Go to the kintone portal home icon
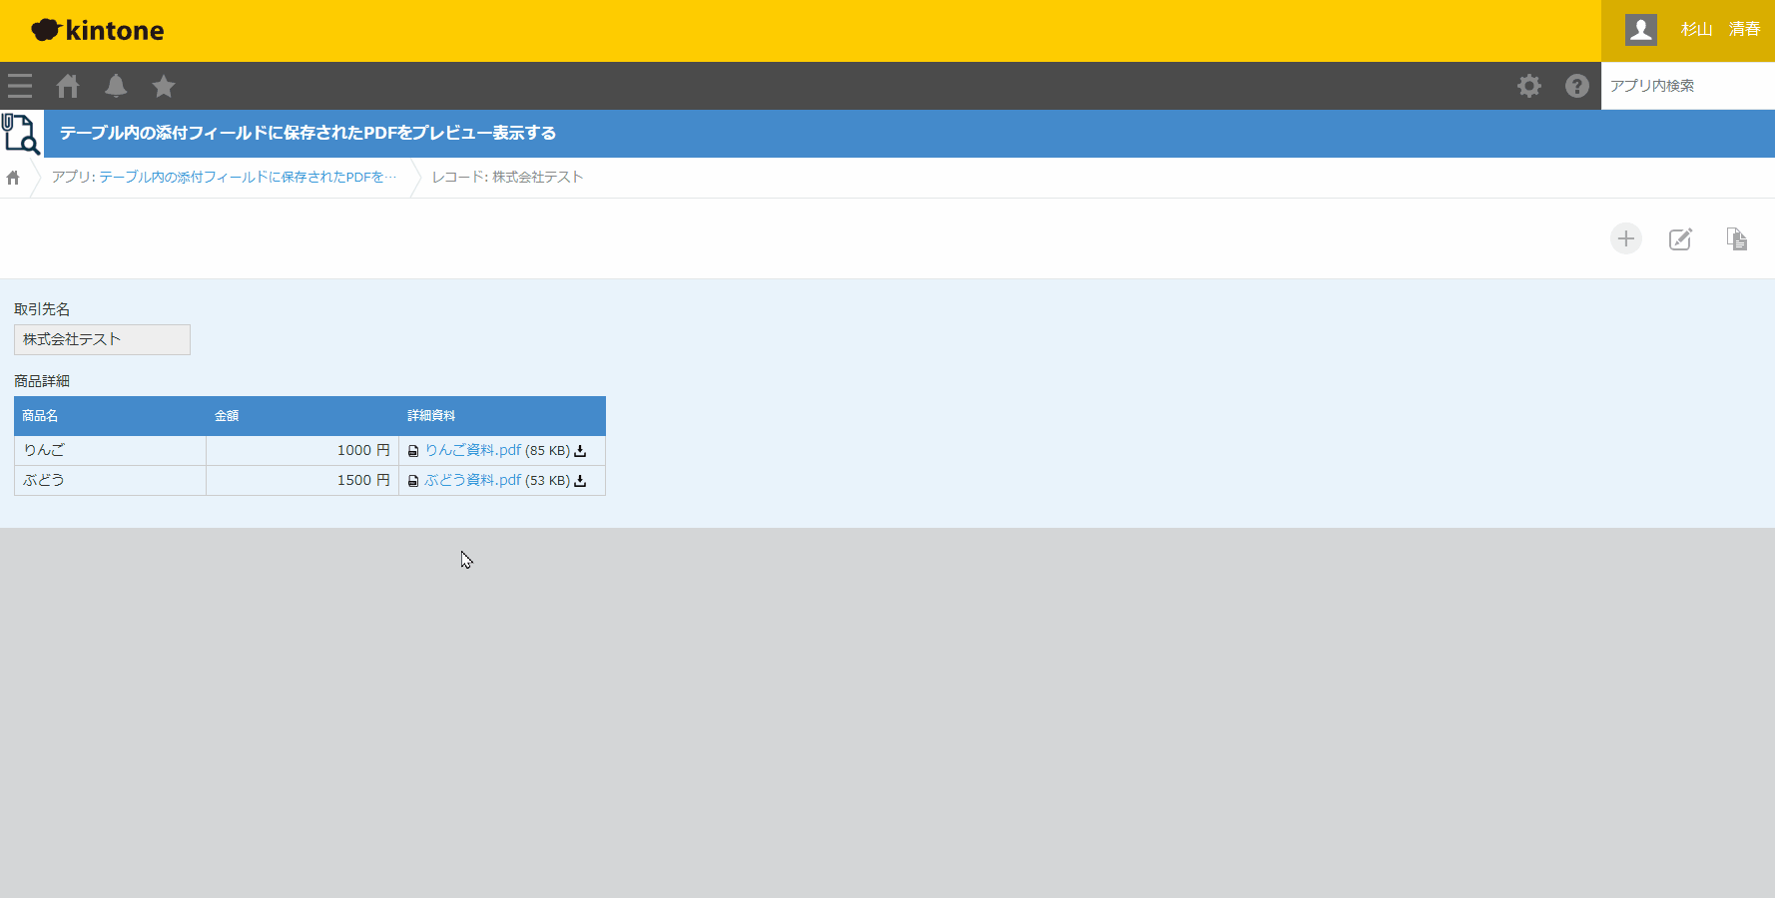Image resolution: width=1775 pixels, height=898 pixels. tap(68, 86)
